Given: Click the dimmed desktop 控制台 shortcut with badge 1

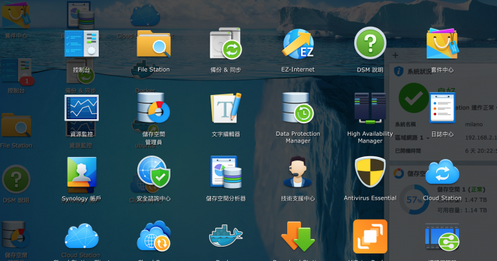Looking at the screenshot, I should click(16, 71).
